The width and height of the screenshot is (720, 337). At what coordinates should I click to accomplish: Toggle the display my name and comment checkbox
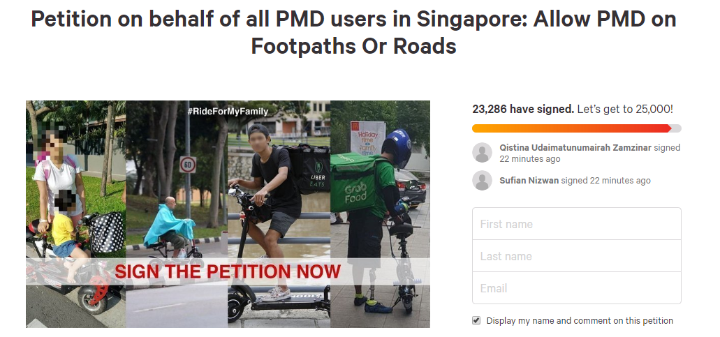tap(476, 320)
